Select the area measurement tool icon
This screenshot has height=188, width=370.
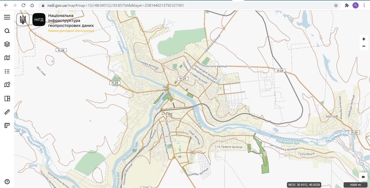(x=7, y=126)
